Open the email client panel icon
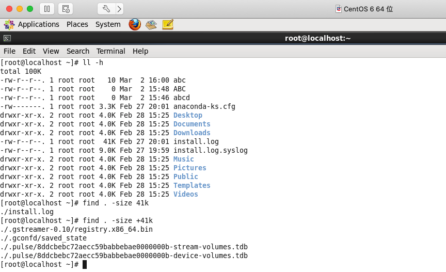The height and width of the screenshot is (272, 446). 151,25
